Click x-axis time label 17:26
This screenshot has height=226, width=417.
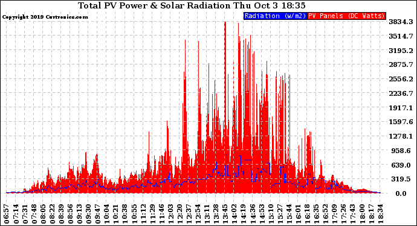343,213
